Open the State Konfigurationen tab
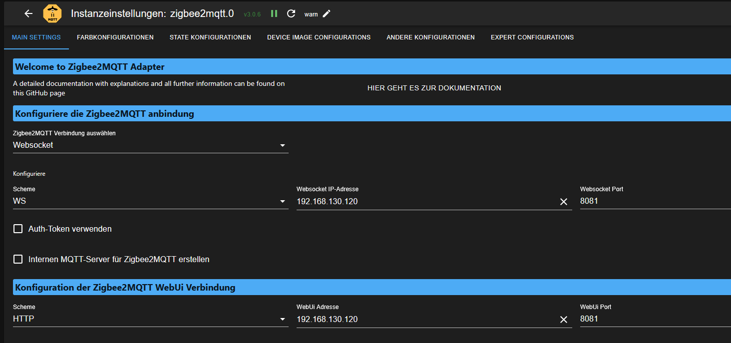This screenshot has height=343, width=731. point(210,37)
